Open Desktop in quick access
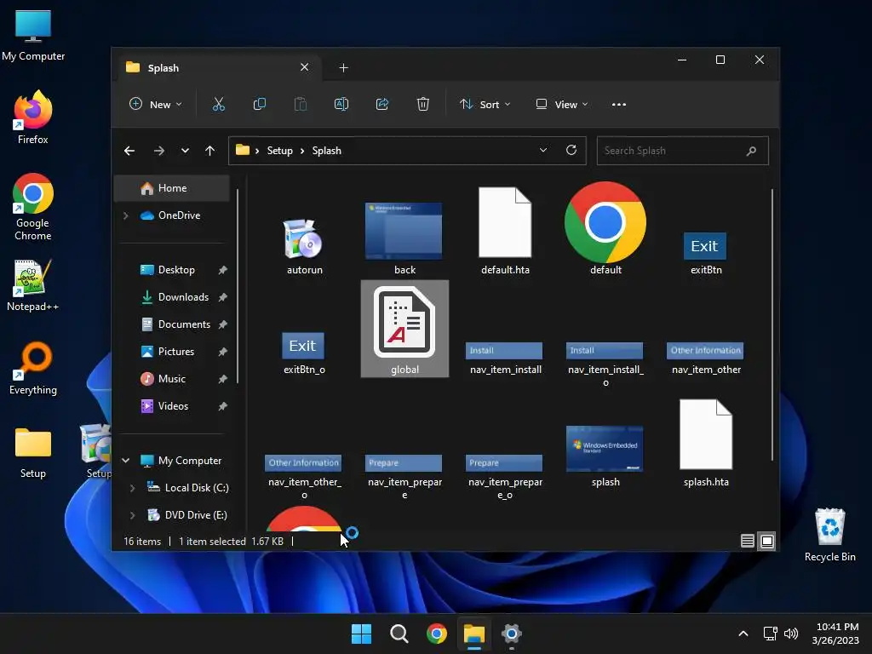Image resolution: width=872 pixels, height=654 pixels. click(x=176, y=270)
